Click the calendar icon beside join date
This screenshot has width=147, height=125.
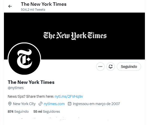click(x=69, y=104)
